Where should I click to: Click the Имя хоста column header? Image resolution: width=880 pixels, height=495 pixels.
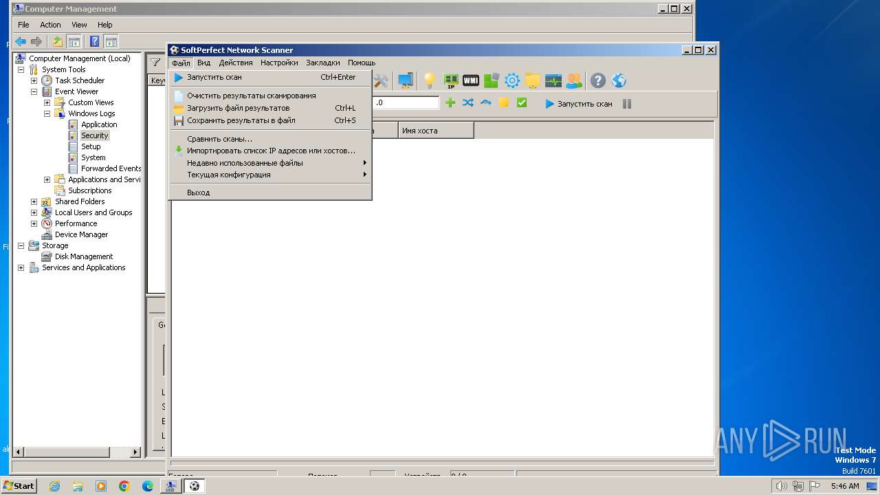click(x=436, y=131)
